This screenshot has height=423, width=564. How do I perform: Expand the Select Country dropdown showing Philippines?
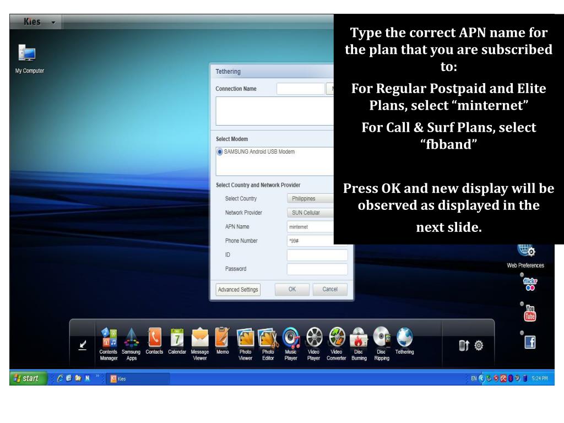[x=310, y=198]
